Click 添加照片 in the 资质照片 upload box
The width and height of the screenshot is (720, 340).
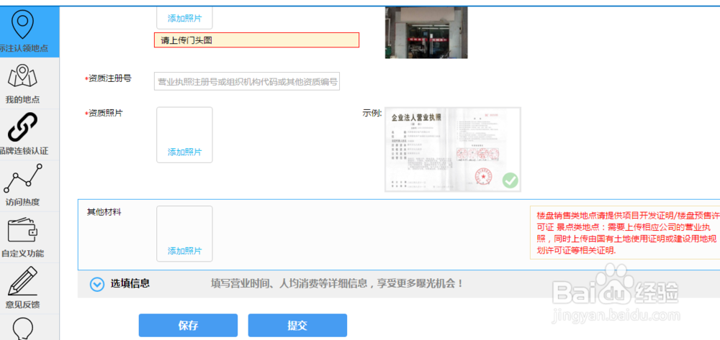click(184, 152)
